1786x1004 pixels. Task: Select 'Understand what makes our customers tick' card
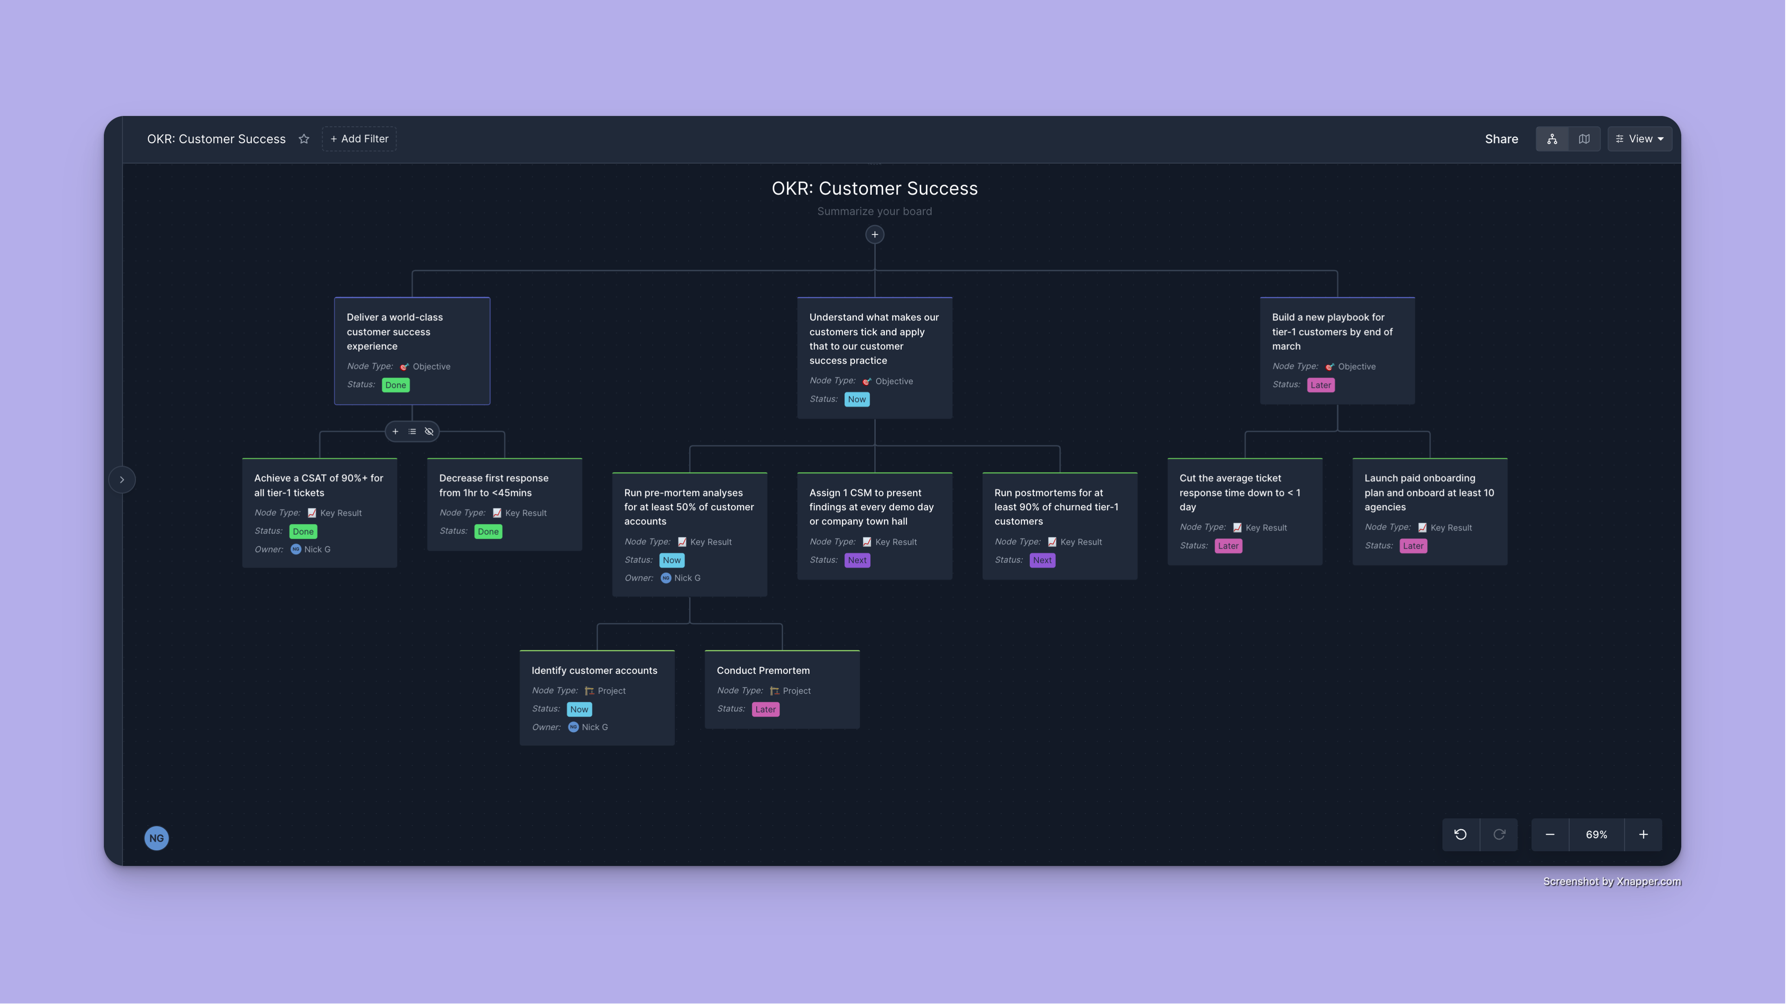[874, 358]
